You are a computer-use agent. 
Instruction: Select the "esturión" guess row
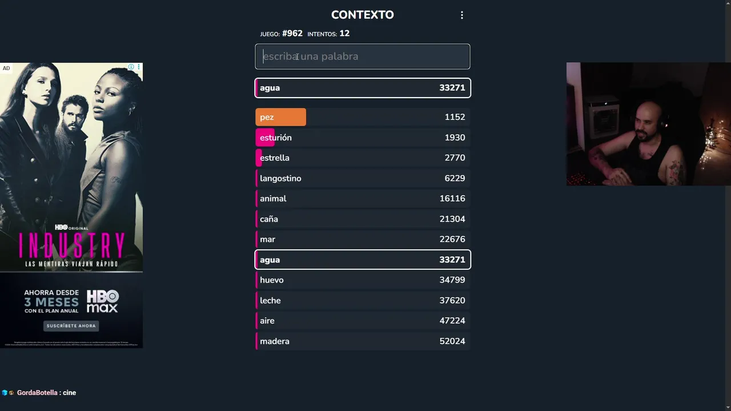click(363, 138)
